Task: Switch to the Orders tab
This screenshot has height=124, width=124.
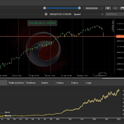Action: (x=45, y=83)
